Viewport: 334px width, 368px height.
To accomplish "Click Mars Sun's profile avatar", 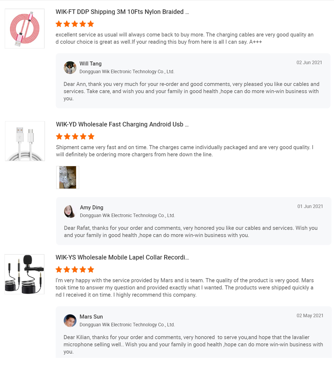I will pos(70,320).
